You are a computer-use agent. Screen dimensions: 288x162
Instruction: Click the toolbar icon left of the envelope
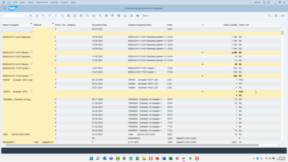pos(87,16)
